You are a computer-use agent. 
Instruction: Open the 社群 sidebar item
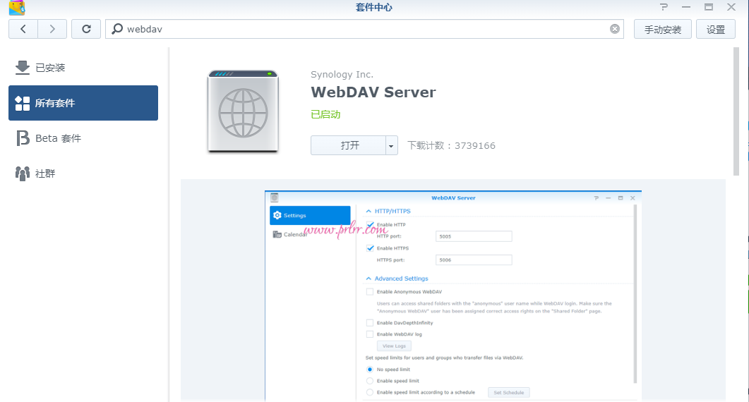coord(45,173)
